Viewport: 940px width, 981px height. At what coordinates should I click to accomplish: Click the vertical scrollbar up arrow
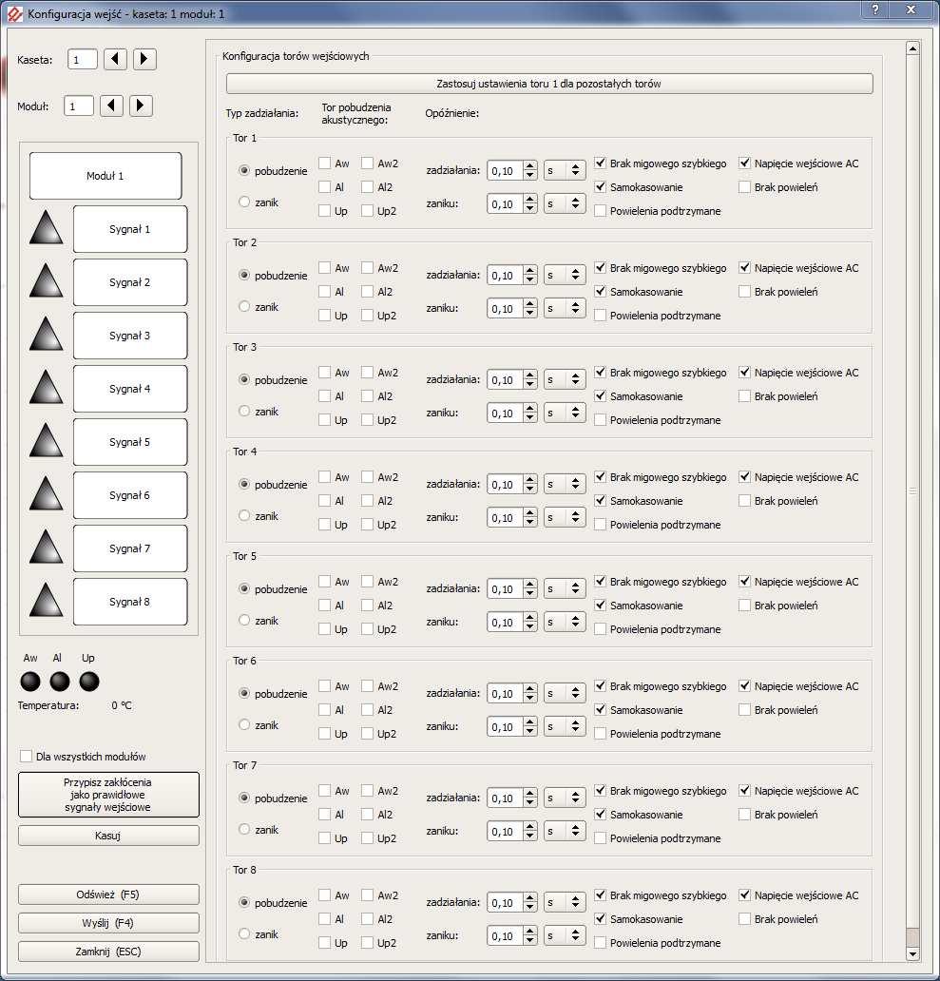click(x=912, y=48)
